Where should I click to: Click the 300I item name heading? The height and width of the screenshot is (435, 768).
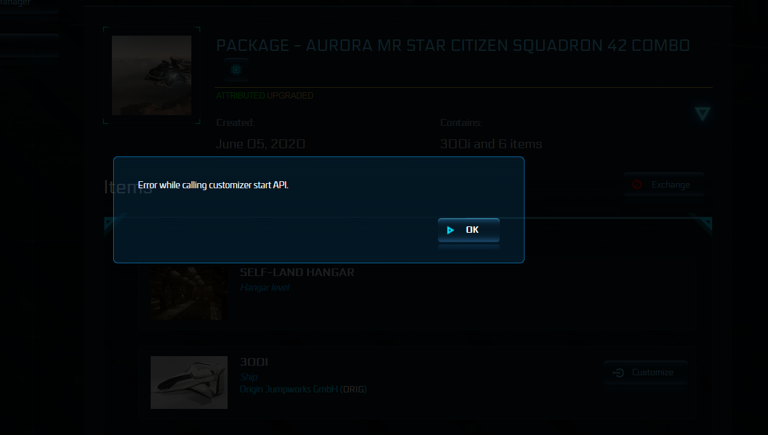254,362
